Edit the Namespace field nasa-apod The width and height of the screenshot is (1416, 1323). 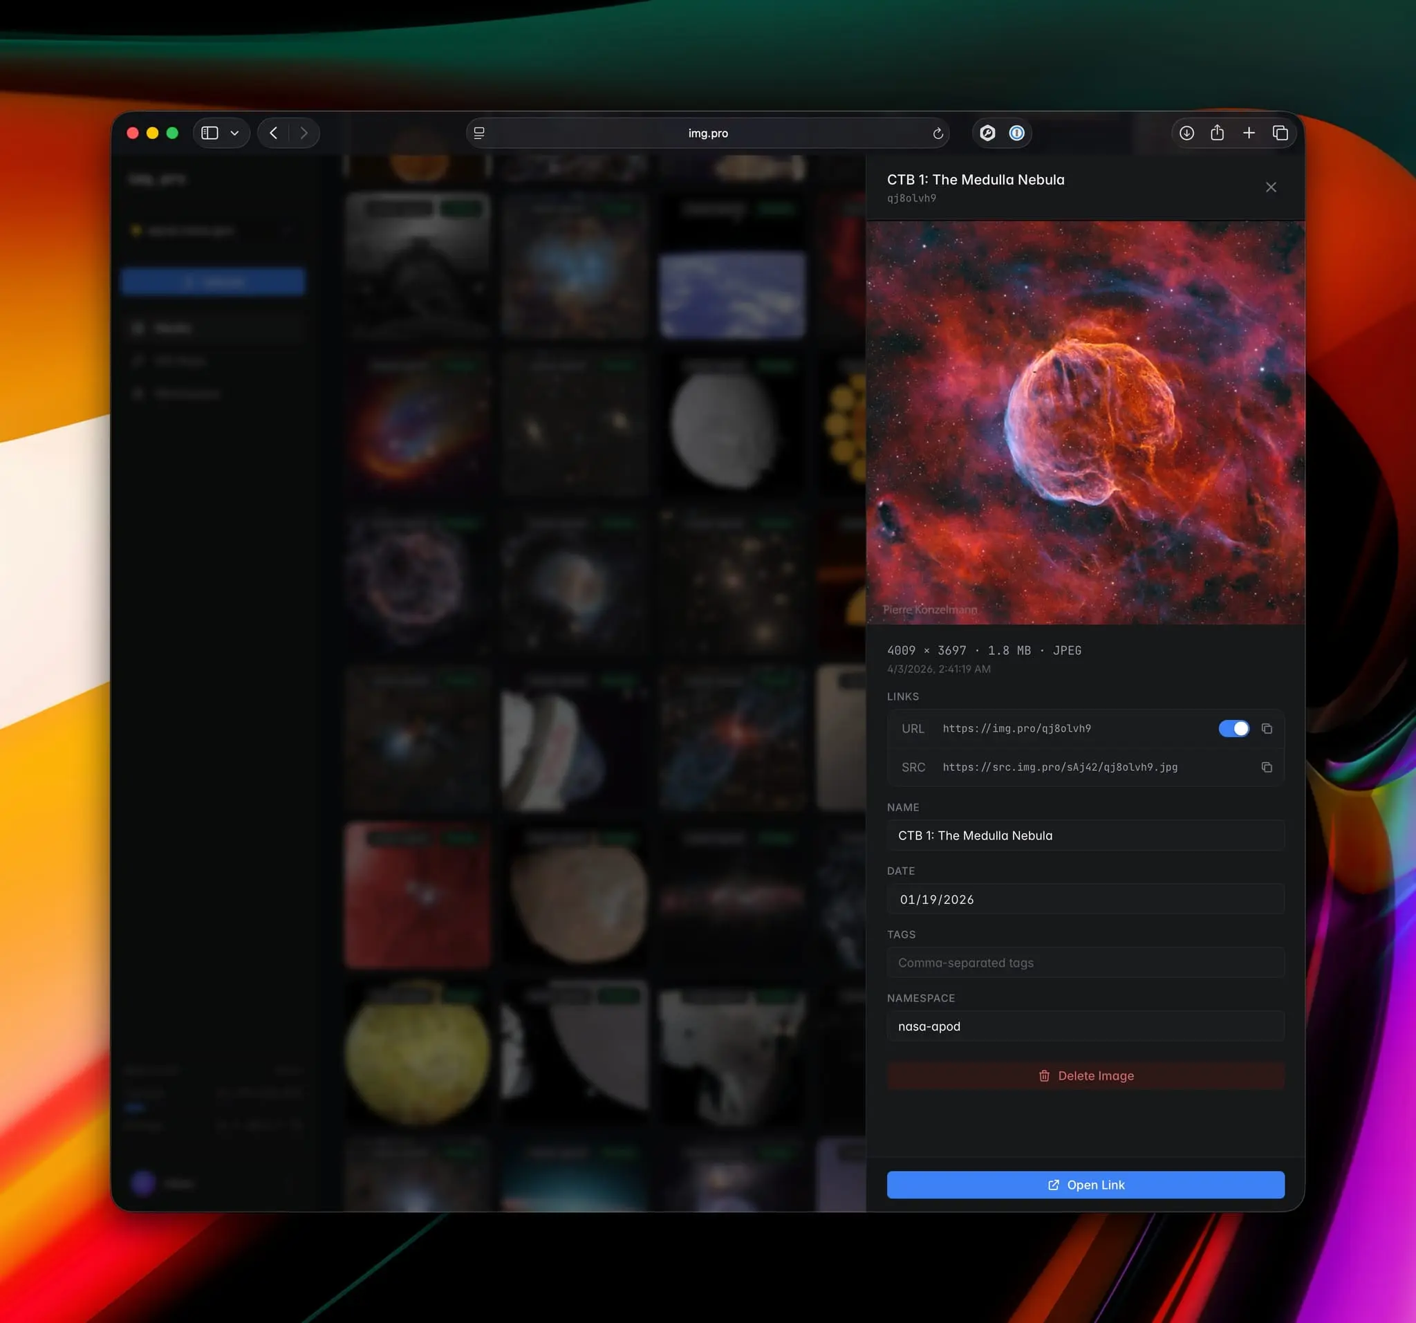click(1086, 1026)
